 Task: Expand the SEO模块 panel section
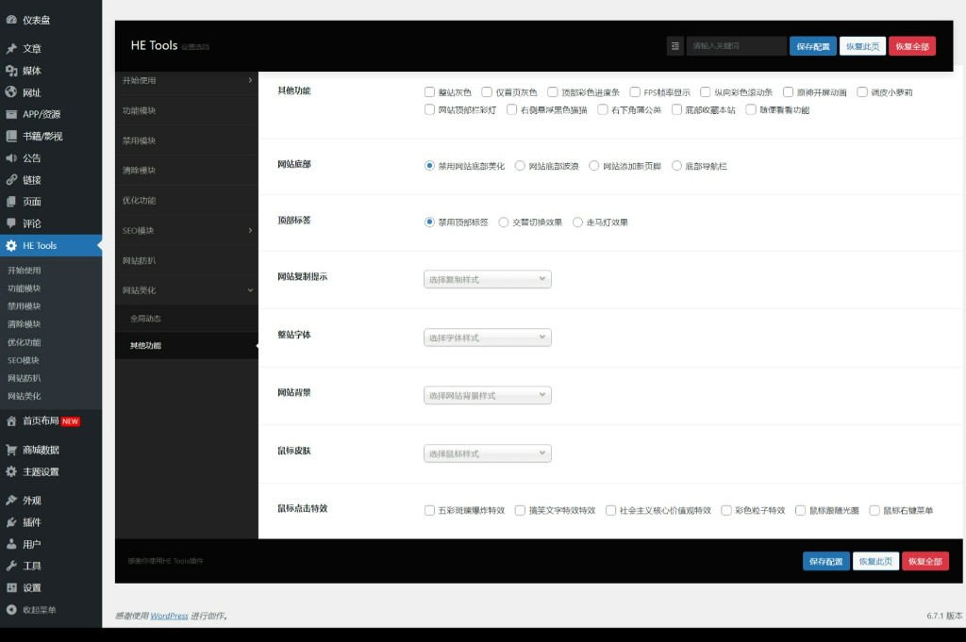click(187, 230)
